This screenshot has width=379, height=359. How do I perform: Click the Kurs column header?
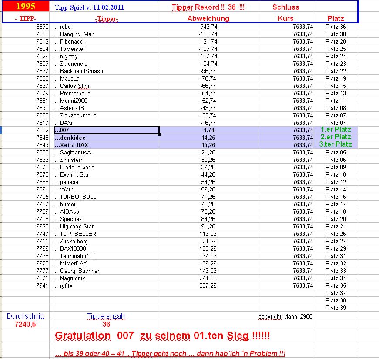click(x=286, y=18)
